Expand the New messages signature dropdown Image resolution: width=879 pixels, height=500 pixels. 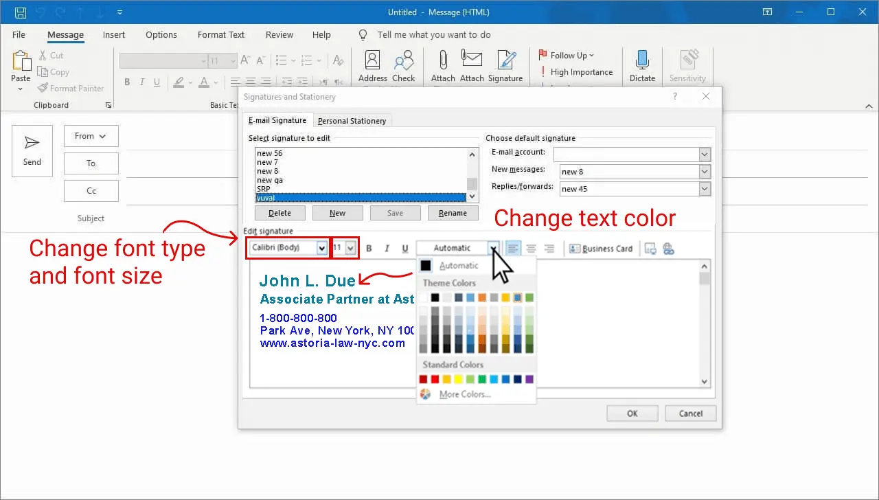click(704, 172)
